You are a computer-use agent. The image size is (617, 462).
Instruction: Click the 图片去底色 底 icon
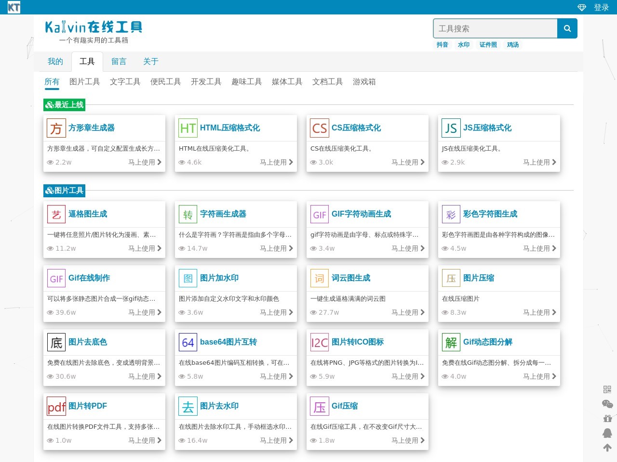pos(56,342)
